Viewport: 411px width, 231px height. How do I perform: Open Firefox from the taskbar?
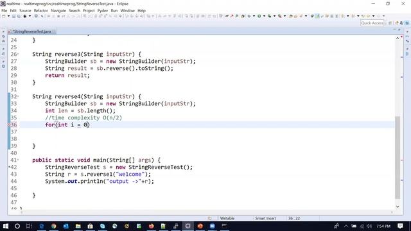click(151, 226)
